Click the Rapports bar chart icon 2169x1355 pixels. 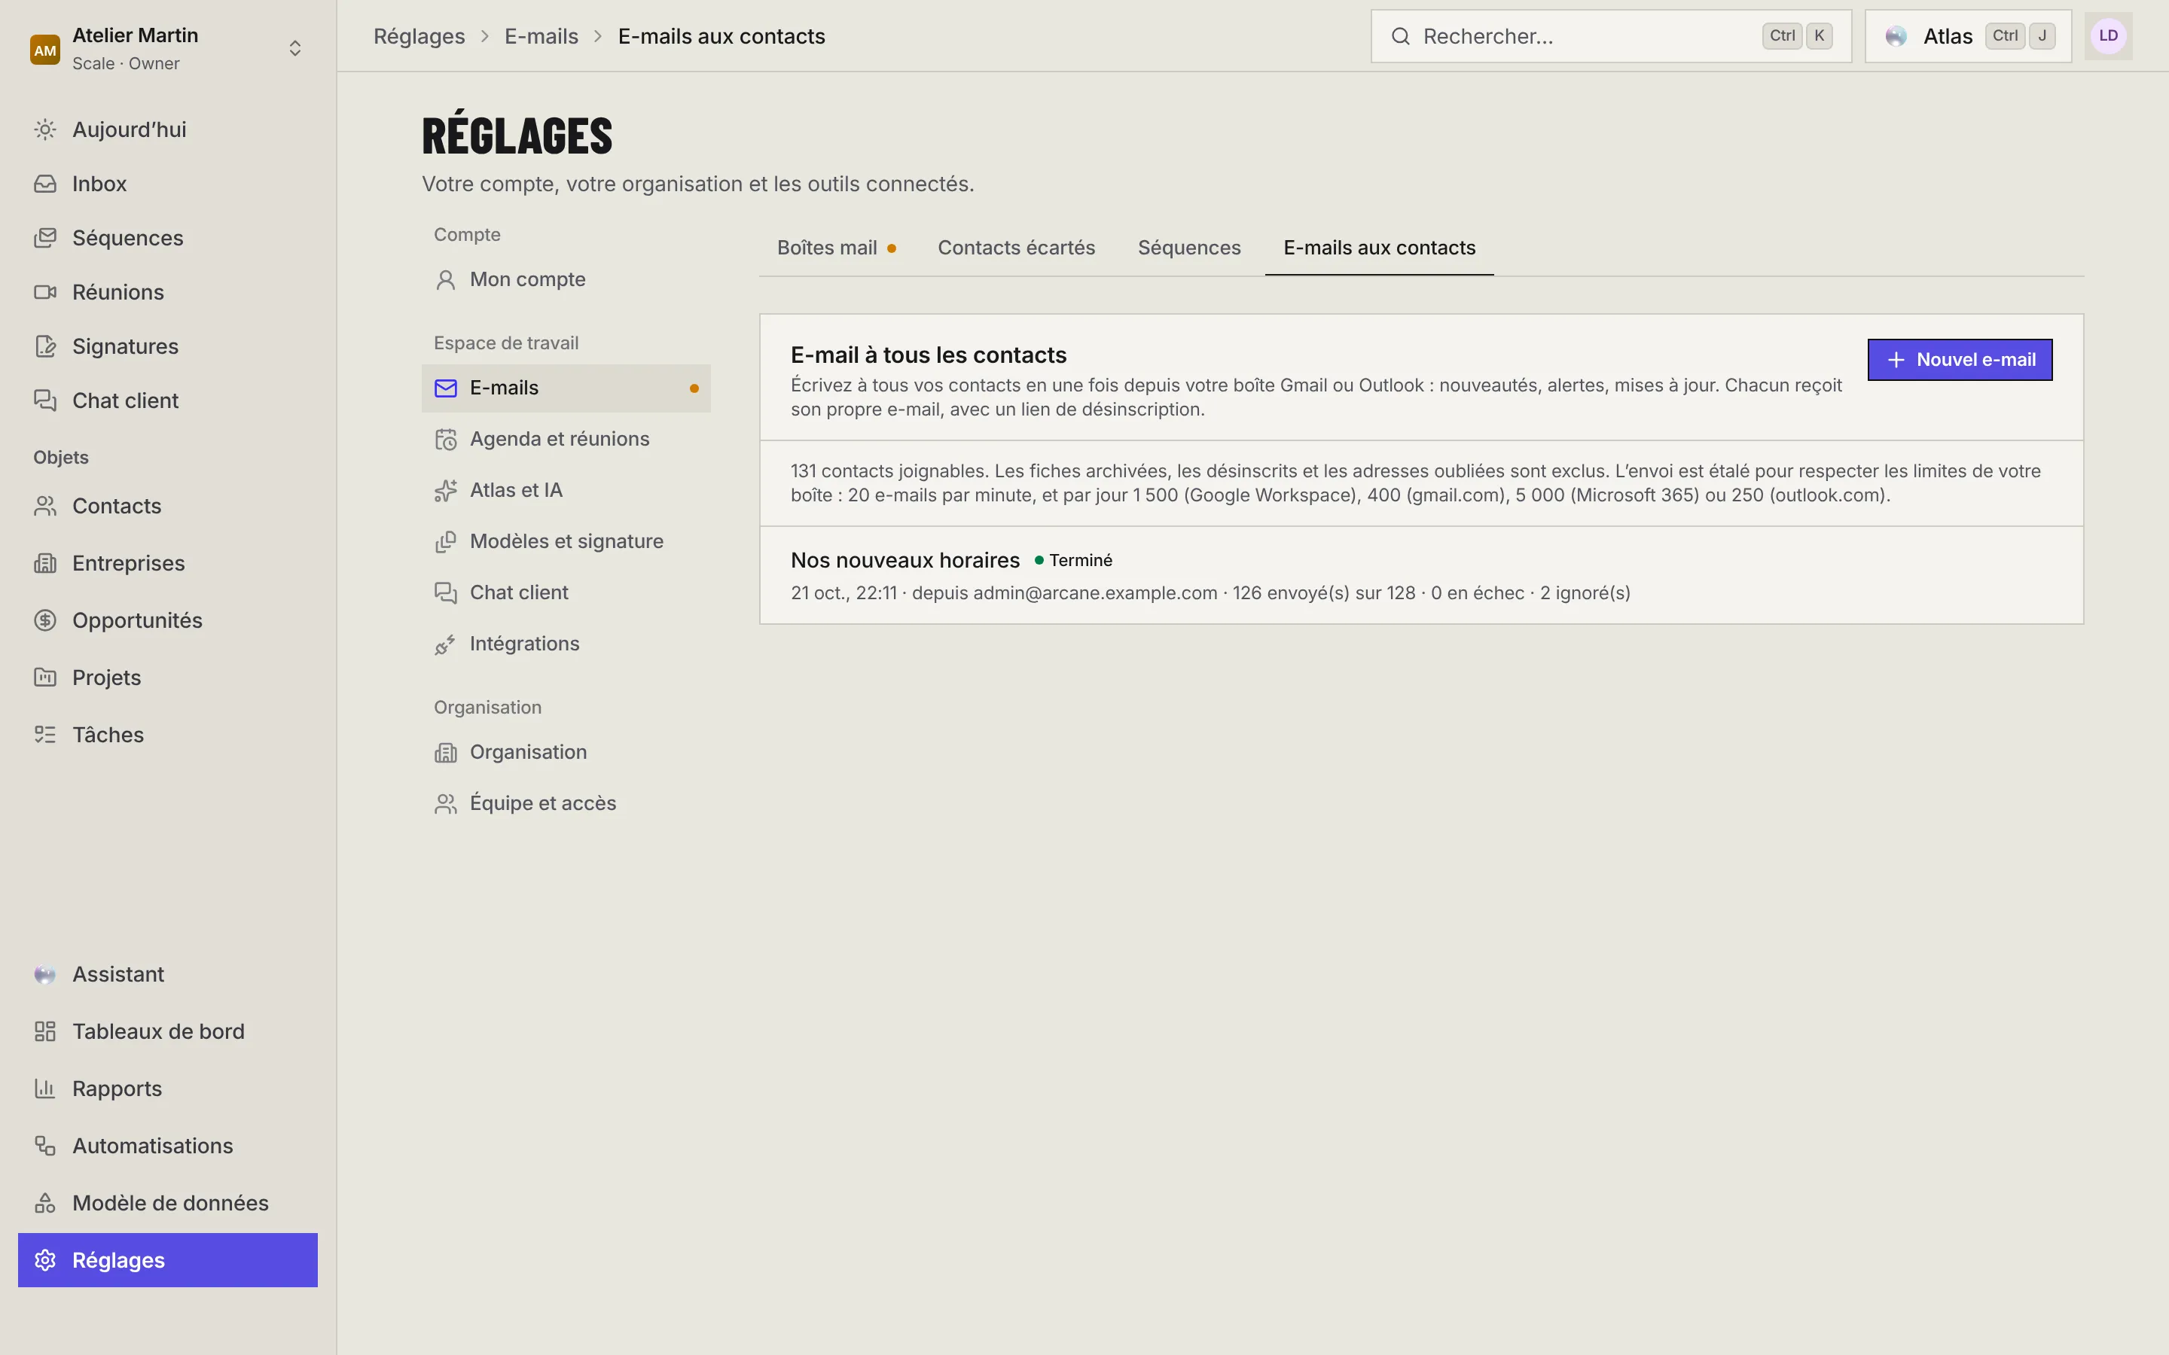(45, 1089)
